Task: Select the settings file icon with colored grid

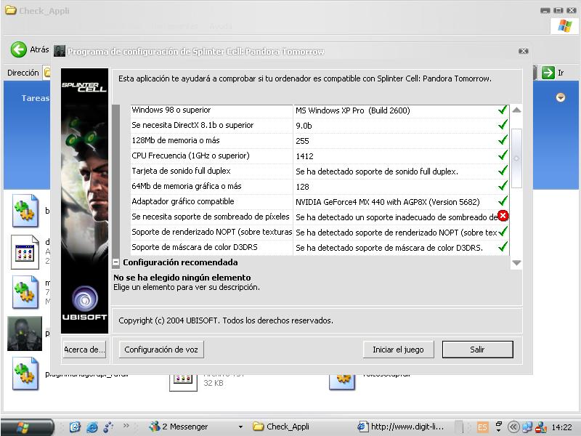Action: (25, 252)
